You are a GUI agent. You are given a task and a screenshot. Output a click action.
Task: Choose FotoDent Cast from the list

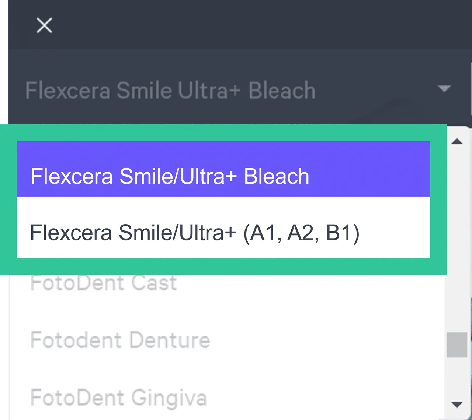click(103, 283)
